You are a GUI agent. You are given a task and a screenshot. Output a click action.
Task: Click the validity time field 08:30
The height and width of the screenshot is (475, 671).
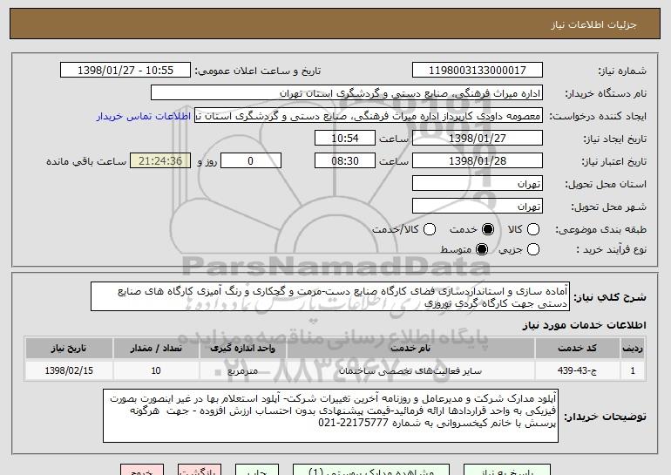click(x=345, y=161)
